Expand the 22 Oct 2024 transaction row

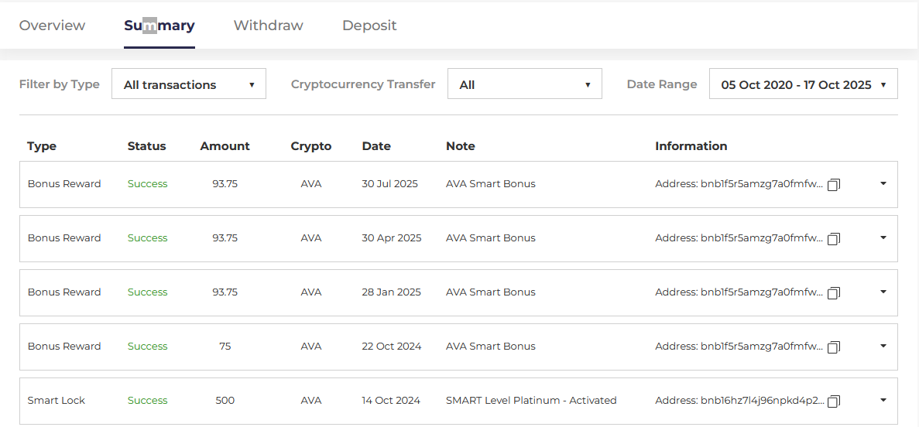pyautogui.click(x=883, y=347)
